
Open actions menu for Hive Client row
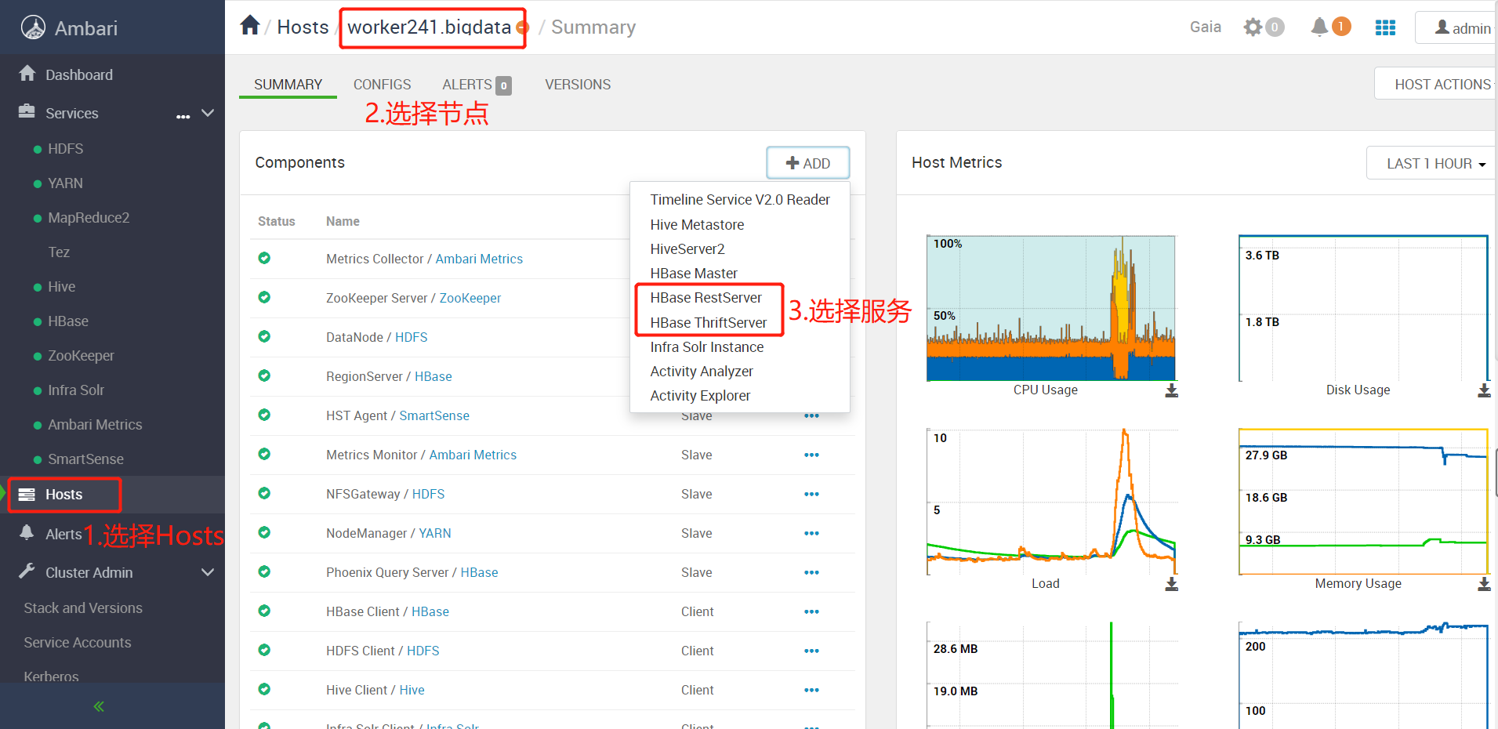click(x=811, y=690)
